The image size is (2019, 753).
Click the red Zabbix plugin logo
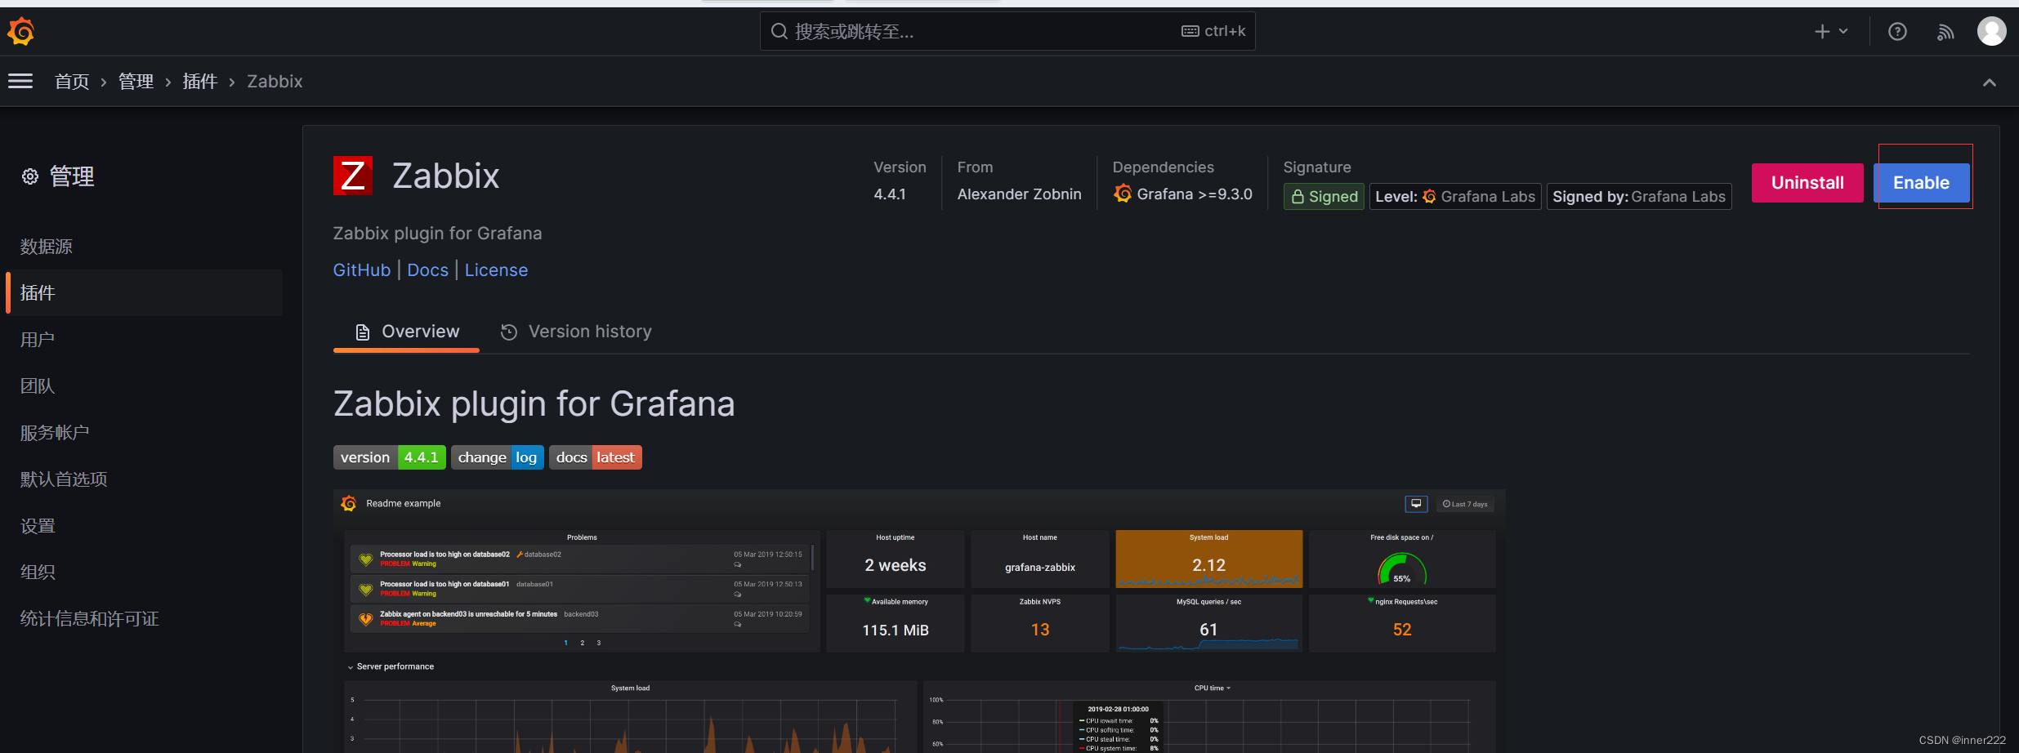point(353,176)
